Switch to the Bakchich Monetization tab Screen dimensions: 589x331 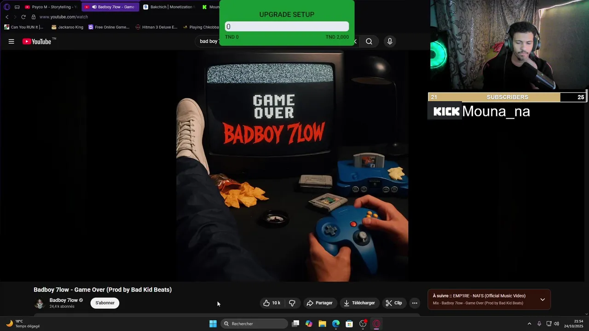(169, 7)
